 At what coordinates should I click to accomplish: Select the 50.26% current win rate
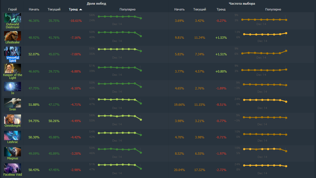click(x=54, y=121)
